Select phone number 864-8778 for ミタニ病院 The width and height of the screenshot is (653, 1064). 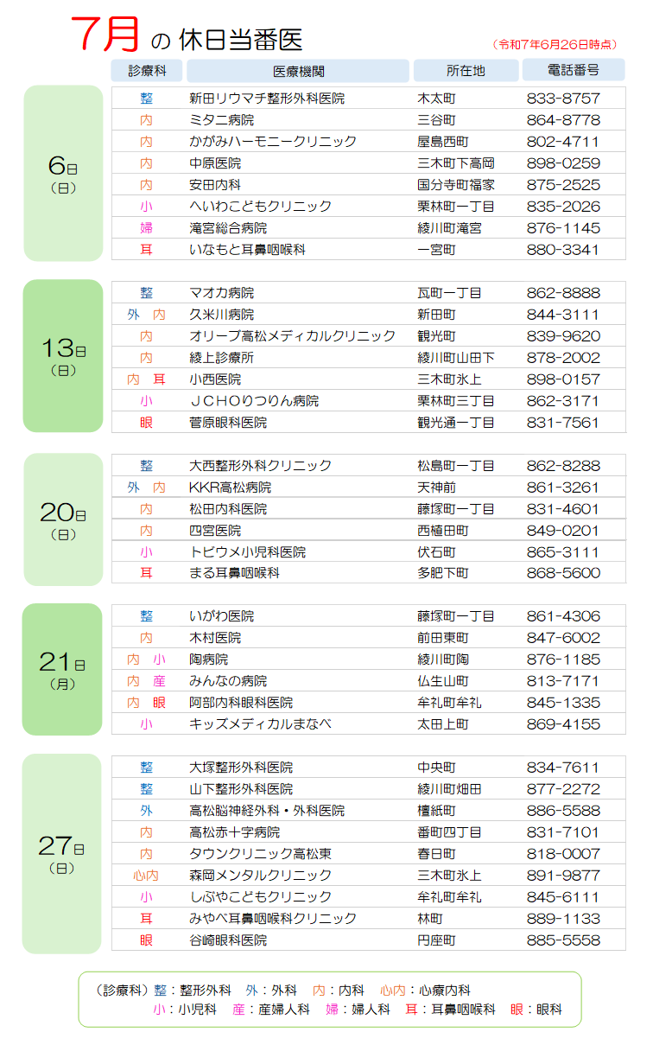(563, 120)
